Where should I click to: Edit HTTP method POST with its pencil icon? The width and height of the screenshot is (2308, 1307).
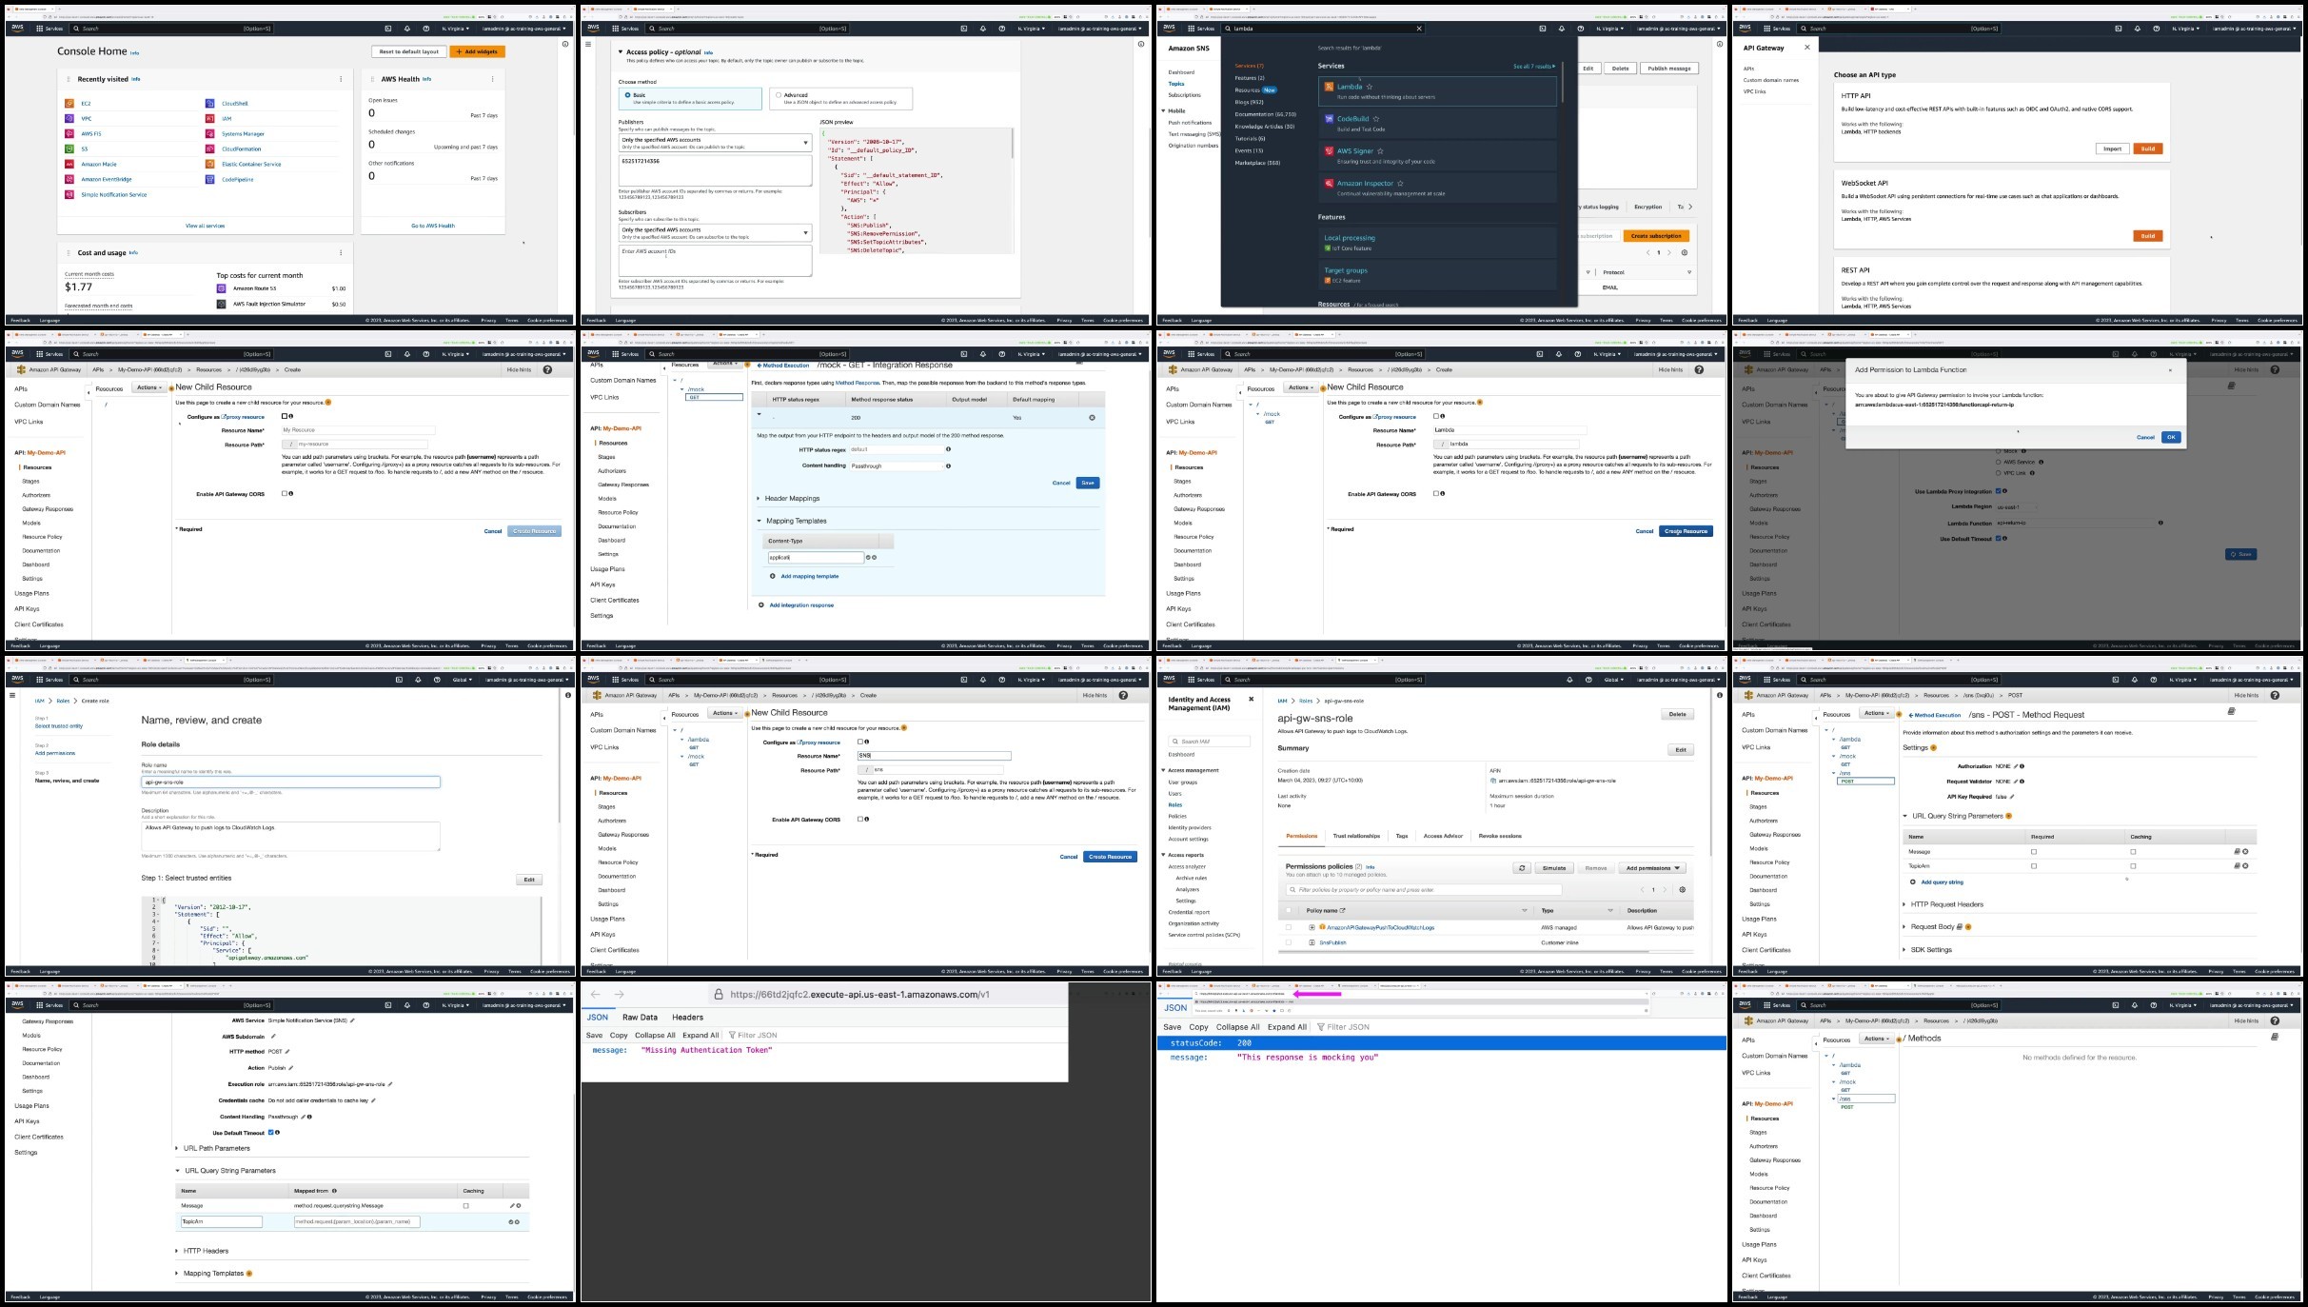point(287,1052)
